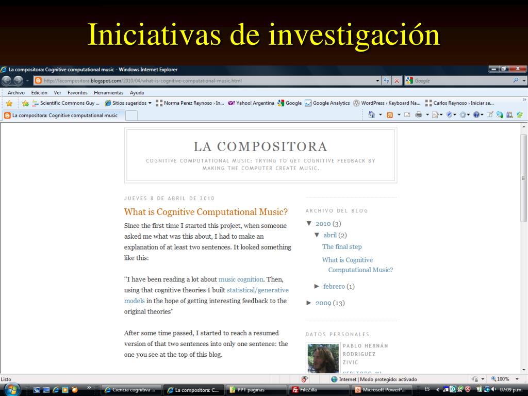Click the Refresh page icon
528x396 pixels.
pos(387,81)
